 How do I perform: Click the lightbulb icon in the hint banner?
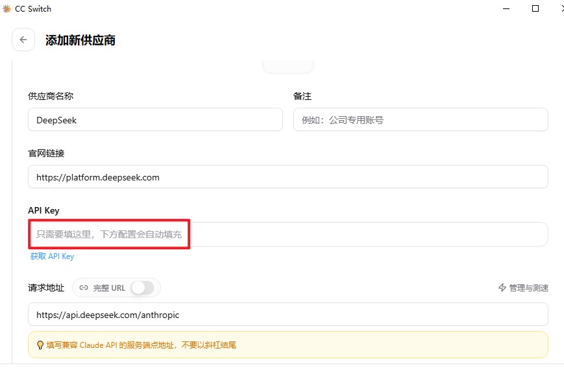40,345
